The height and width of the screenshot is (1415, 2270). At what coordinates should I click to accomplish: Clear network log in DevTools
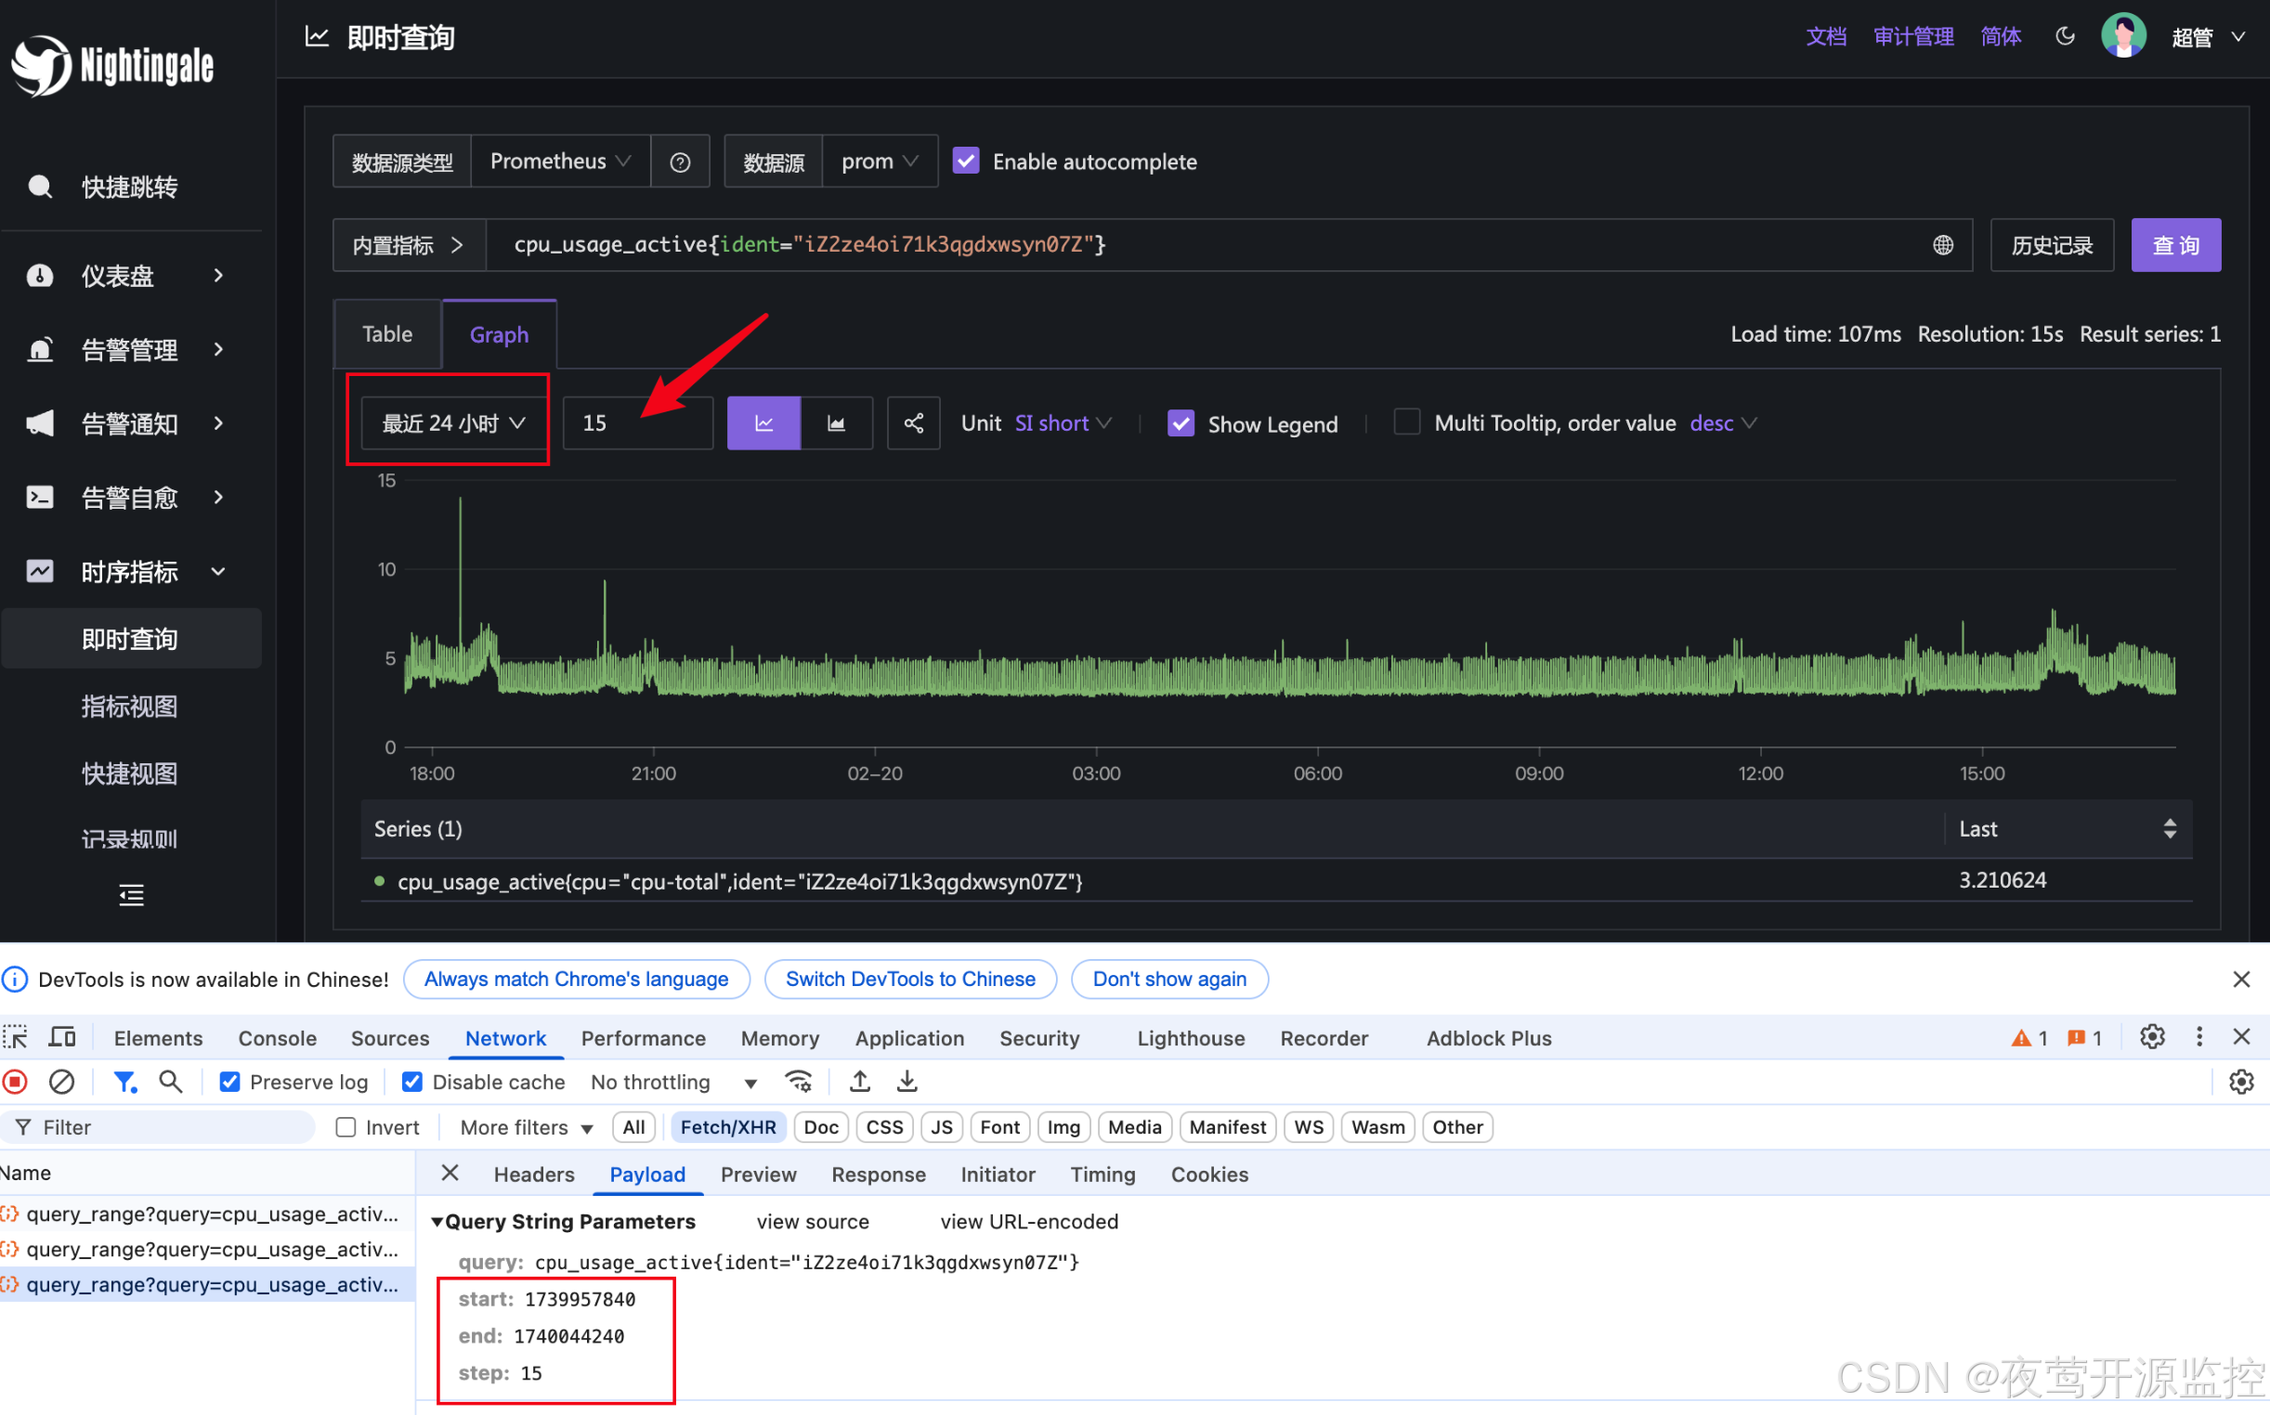coord(62,1082)
